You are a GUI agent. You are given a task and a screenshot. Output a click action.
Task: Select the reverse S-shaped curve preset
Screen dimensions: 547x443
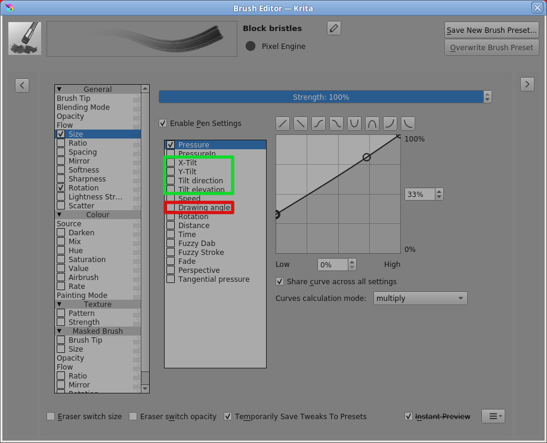pyautogui.click(x=336, y=124)
